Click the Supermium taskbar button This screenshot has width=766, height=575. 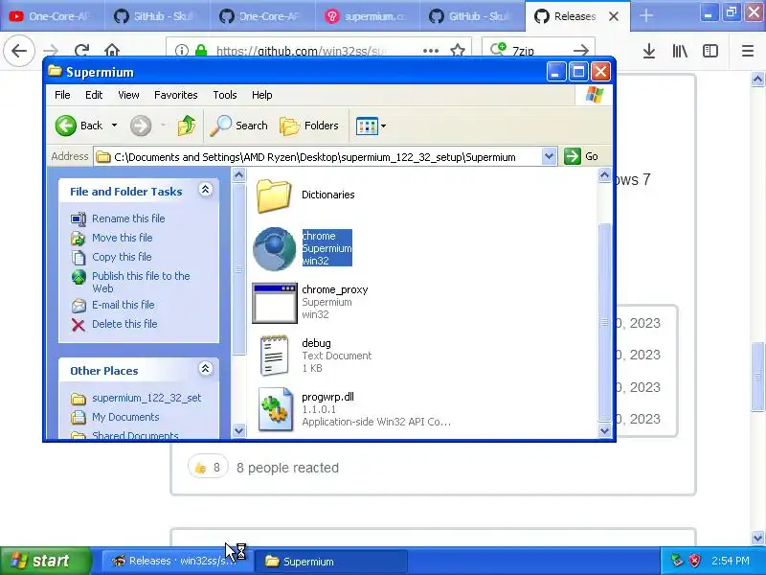pyautogui.click(x=330, y=561)
